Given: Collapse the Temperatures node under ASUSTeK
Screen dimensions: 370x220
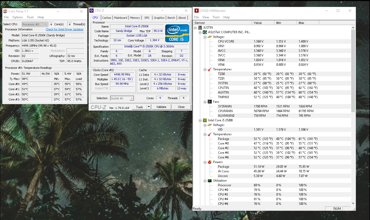Looking at the screenshot, I should point(205,70).
